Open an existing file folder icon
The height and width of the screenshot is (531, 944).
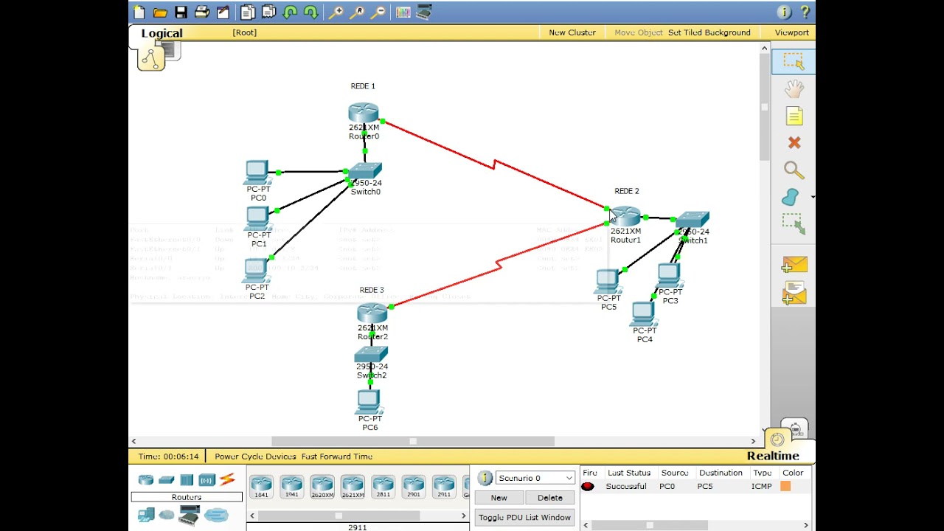click(160, 13)
